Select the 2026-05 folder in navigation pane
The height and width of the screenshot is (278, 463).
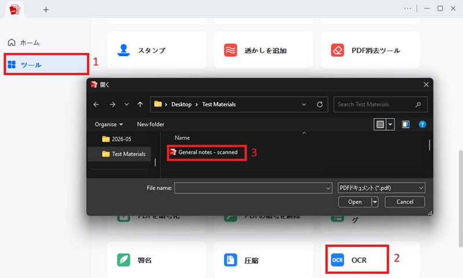click(x=119, y=139)
